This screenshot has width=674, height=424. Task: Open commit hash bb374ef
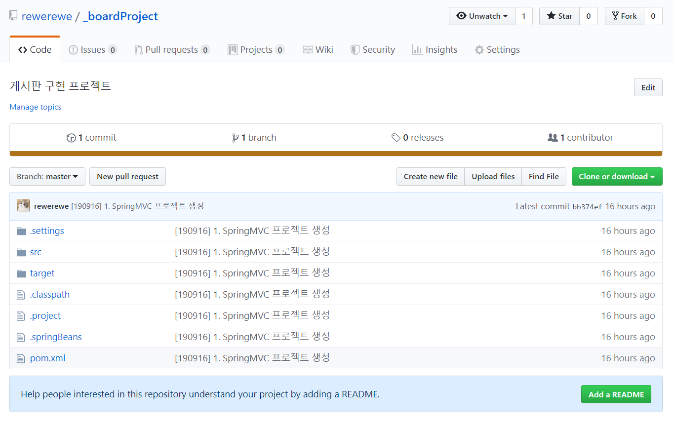point(587,207)
